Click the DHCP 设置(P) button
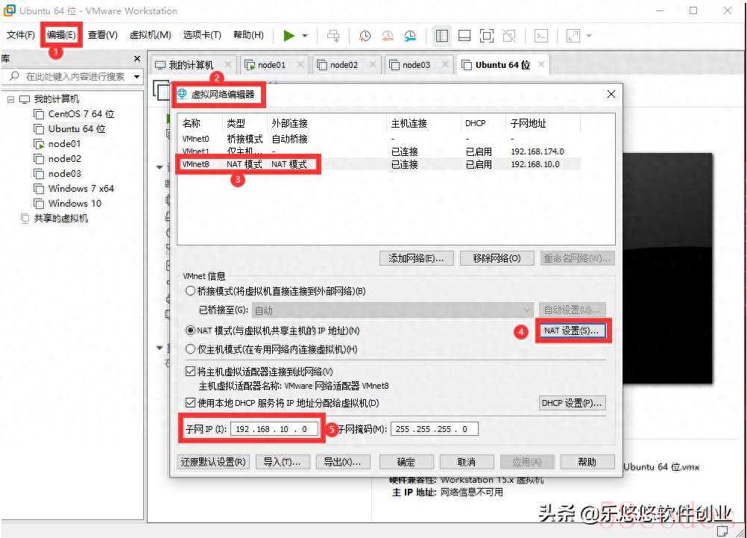The image size is (747, 538). (x=572, y=403)
